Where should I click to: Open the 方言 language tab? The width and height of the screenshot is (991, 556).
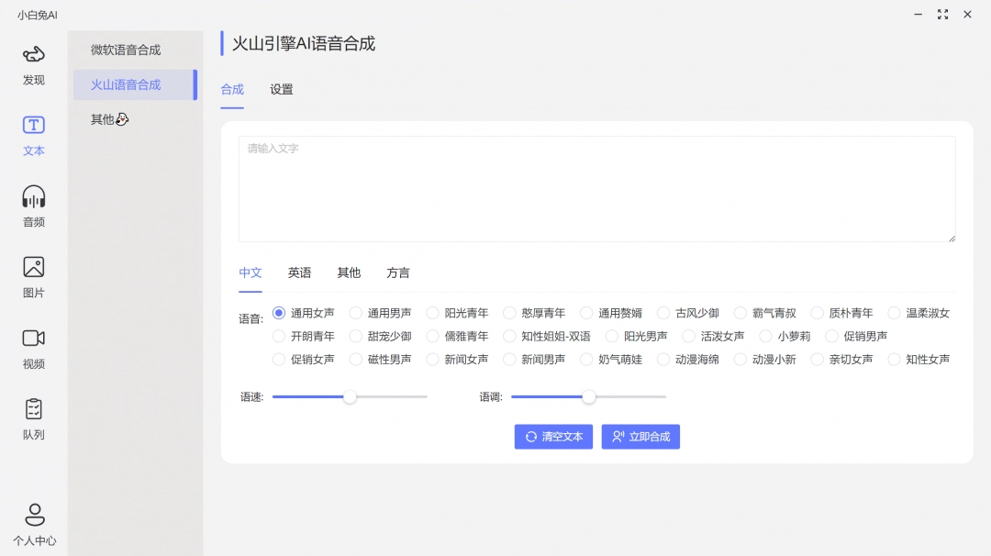397,272
